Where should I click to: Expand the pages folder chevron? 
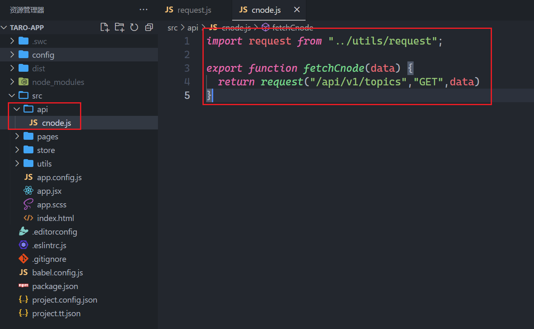coord(17,136)
